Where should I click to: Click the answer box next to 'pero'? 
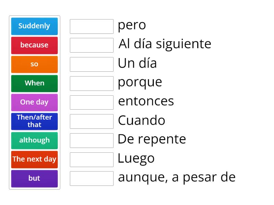coord(91,26)
